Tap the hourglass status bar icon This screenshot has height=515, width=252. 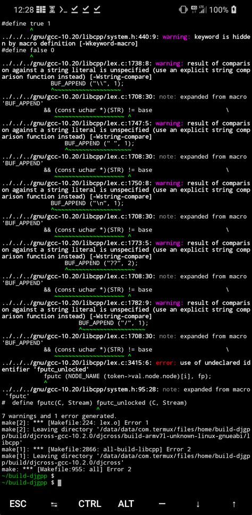(x=52, y=10)
